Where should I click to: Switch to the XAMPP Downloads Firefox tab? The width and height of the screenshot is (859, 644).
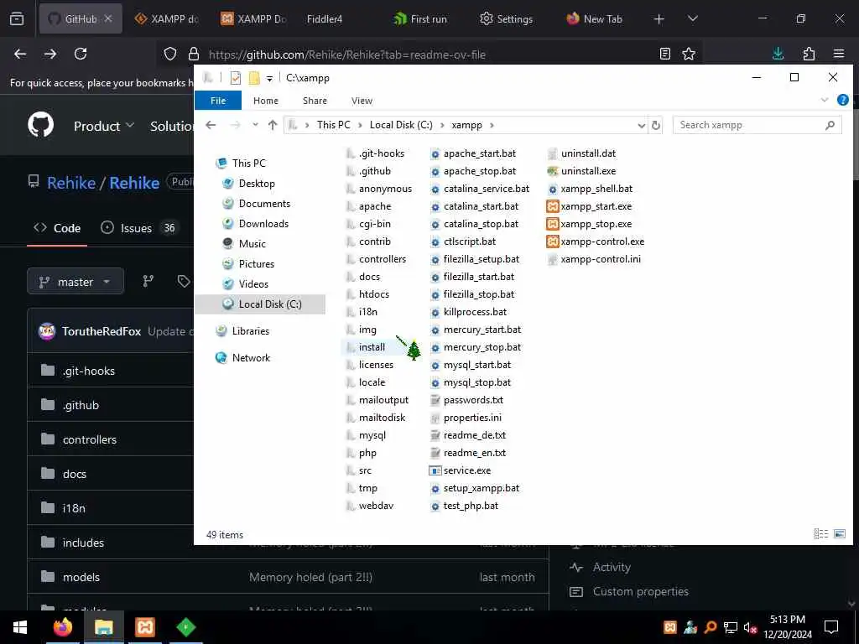[253, 18]
